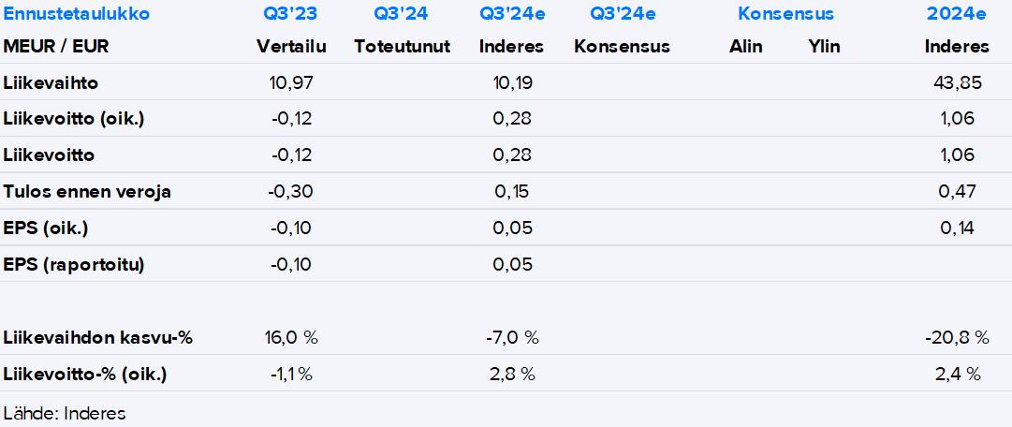Click the Q3'23 Liikevaihto value 10,97
The width and height of the screenshot is (1012, 427).
[290, 82]
